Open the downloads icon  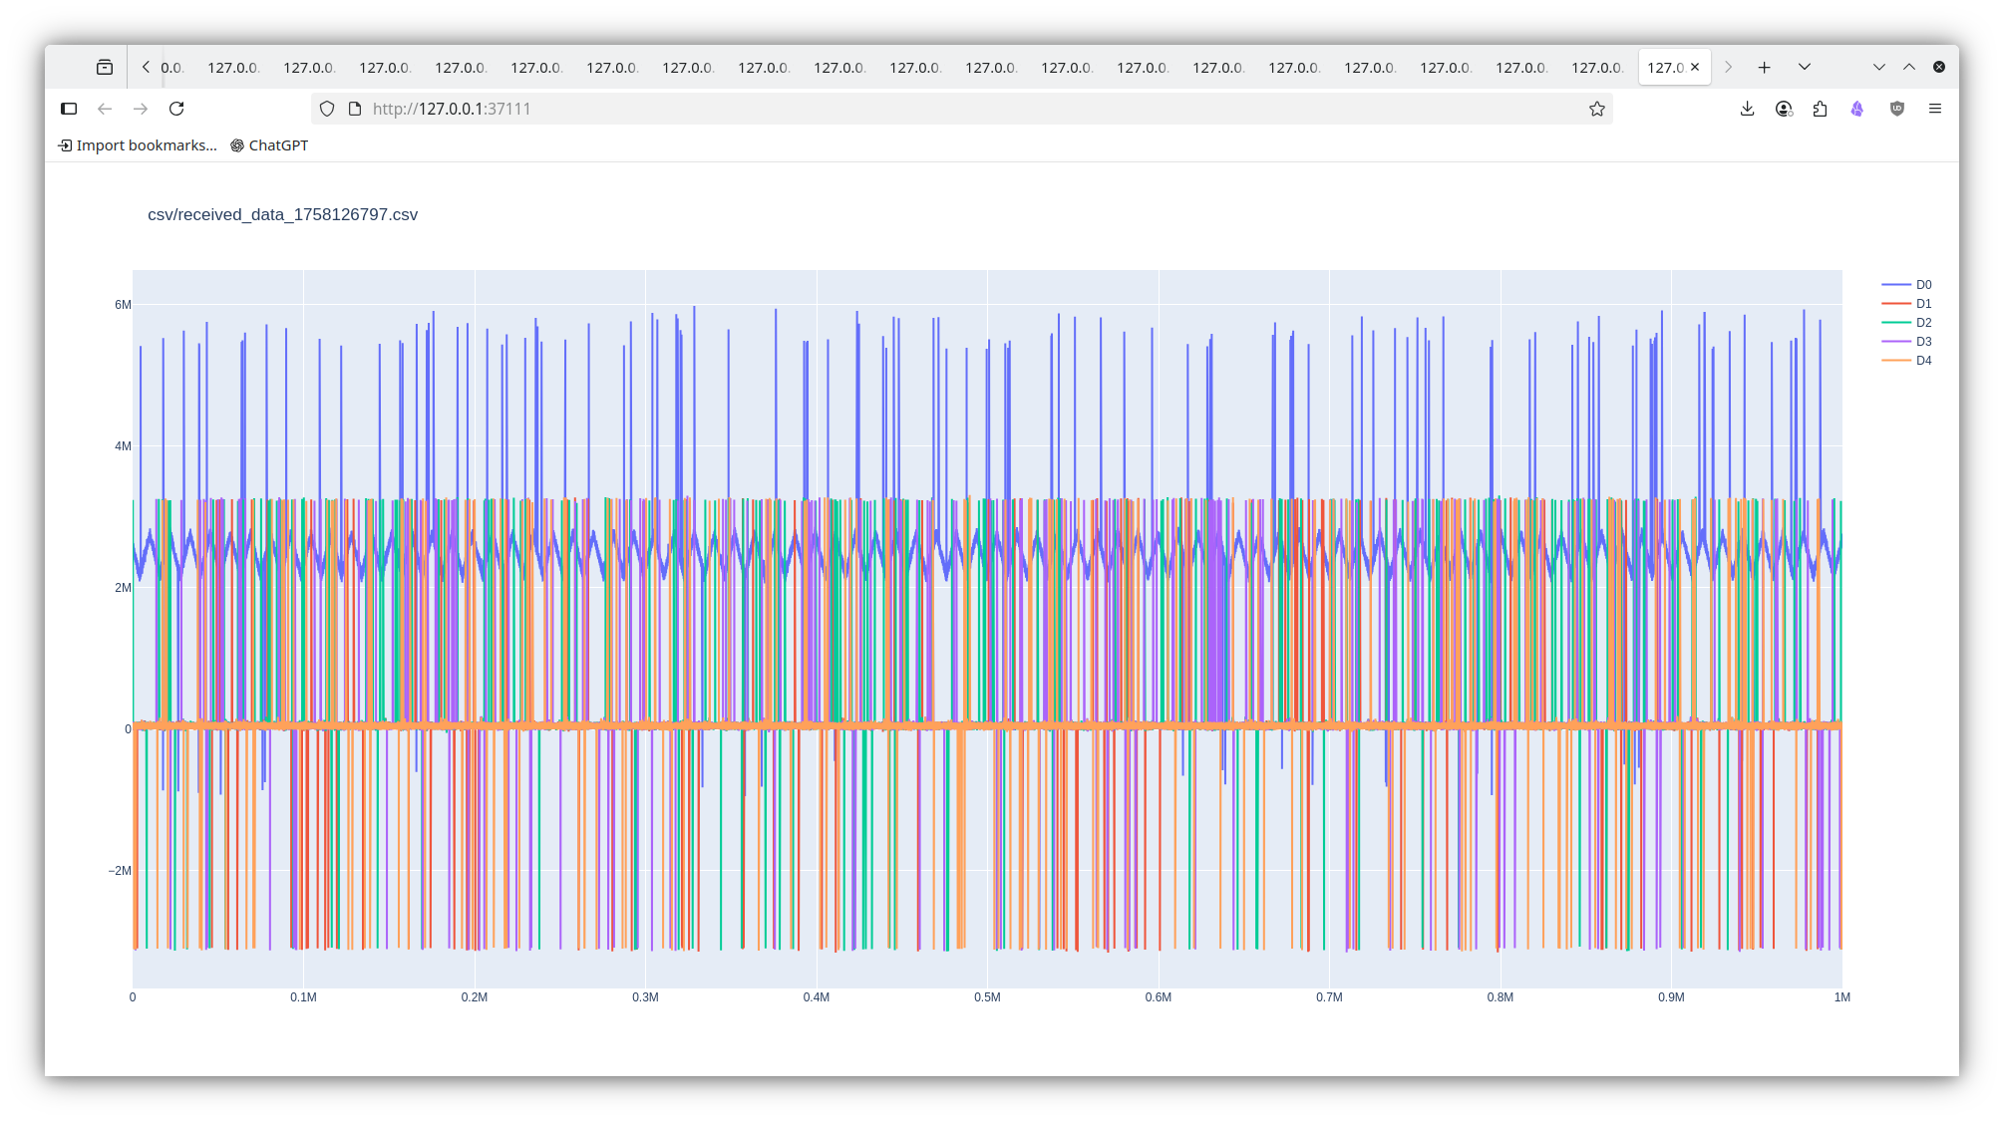(1747, 109)
